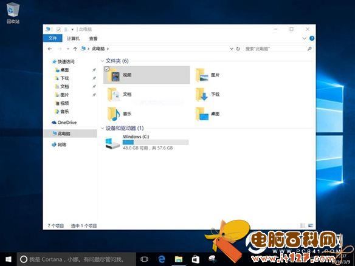Expand the ribbon with the chevron
Image resolution: width=355 pixels, height=266 pixels.
pyautogui.click(x=305, y=38)
